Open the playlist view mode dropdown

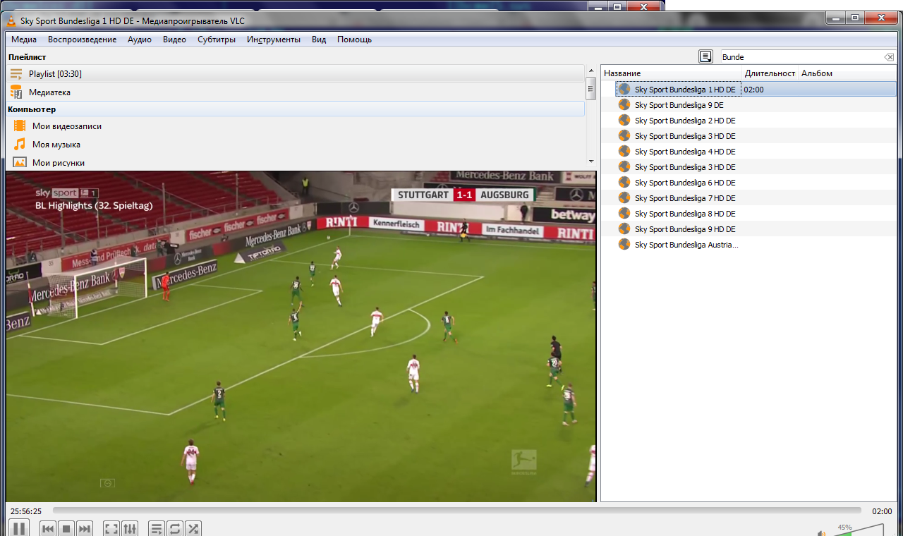coord(705,57)
